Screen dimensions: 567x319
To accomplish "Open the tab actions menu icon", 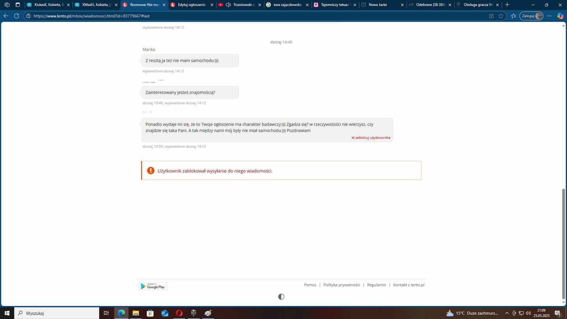I will [x=17, y=5].
